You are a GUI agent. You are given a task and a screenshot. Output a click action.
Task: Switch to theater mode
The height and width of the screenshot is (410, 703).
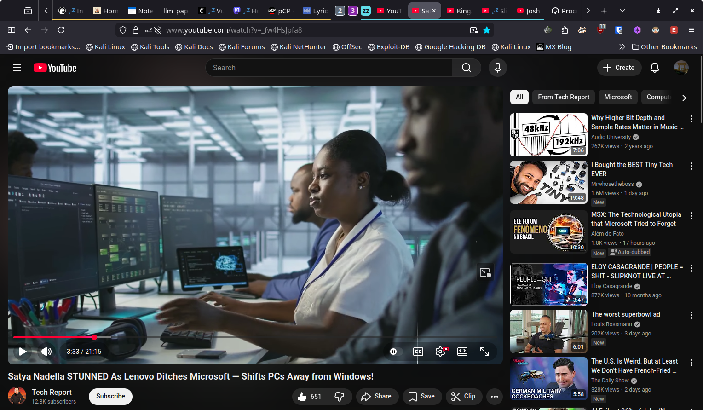(462, 352)
